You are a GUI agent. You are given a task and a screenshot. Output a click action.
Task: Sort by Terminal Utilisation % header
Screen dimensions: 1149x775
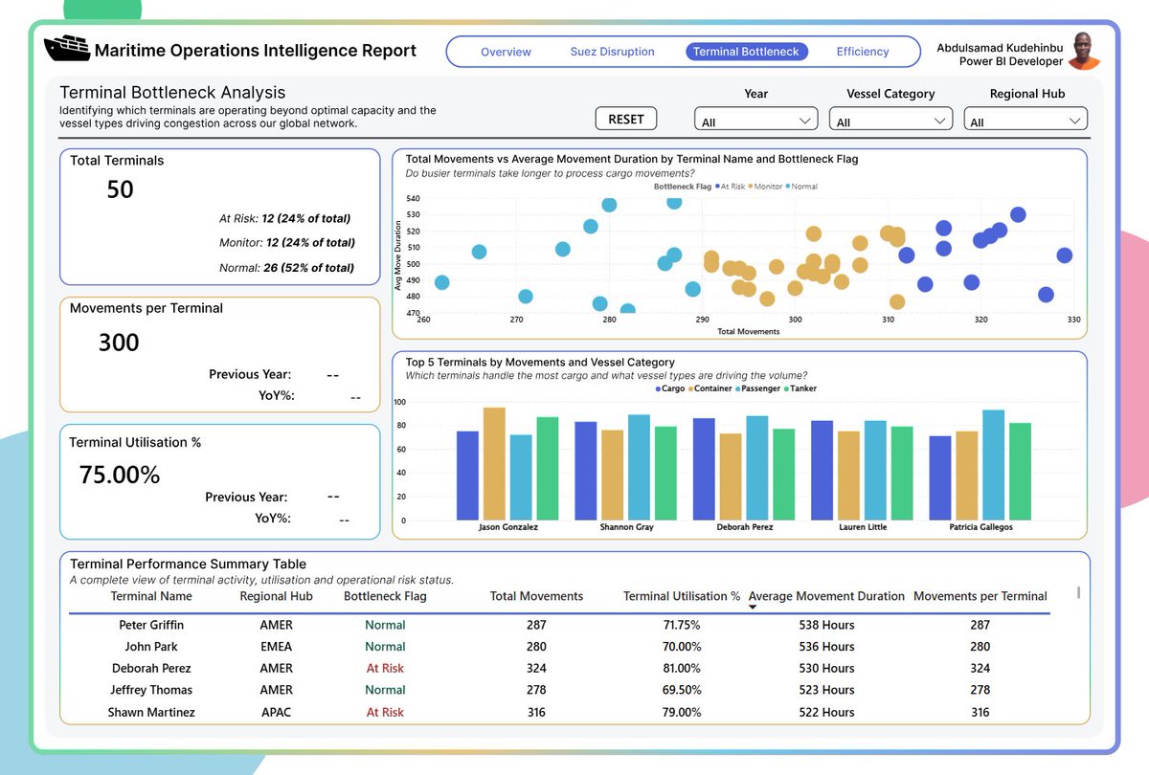tap(682, 596)
